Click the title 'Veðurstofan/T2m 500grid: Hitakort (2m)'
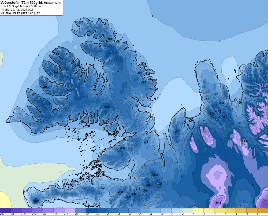 (31, 3)
